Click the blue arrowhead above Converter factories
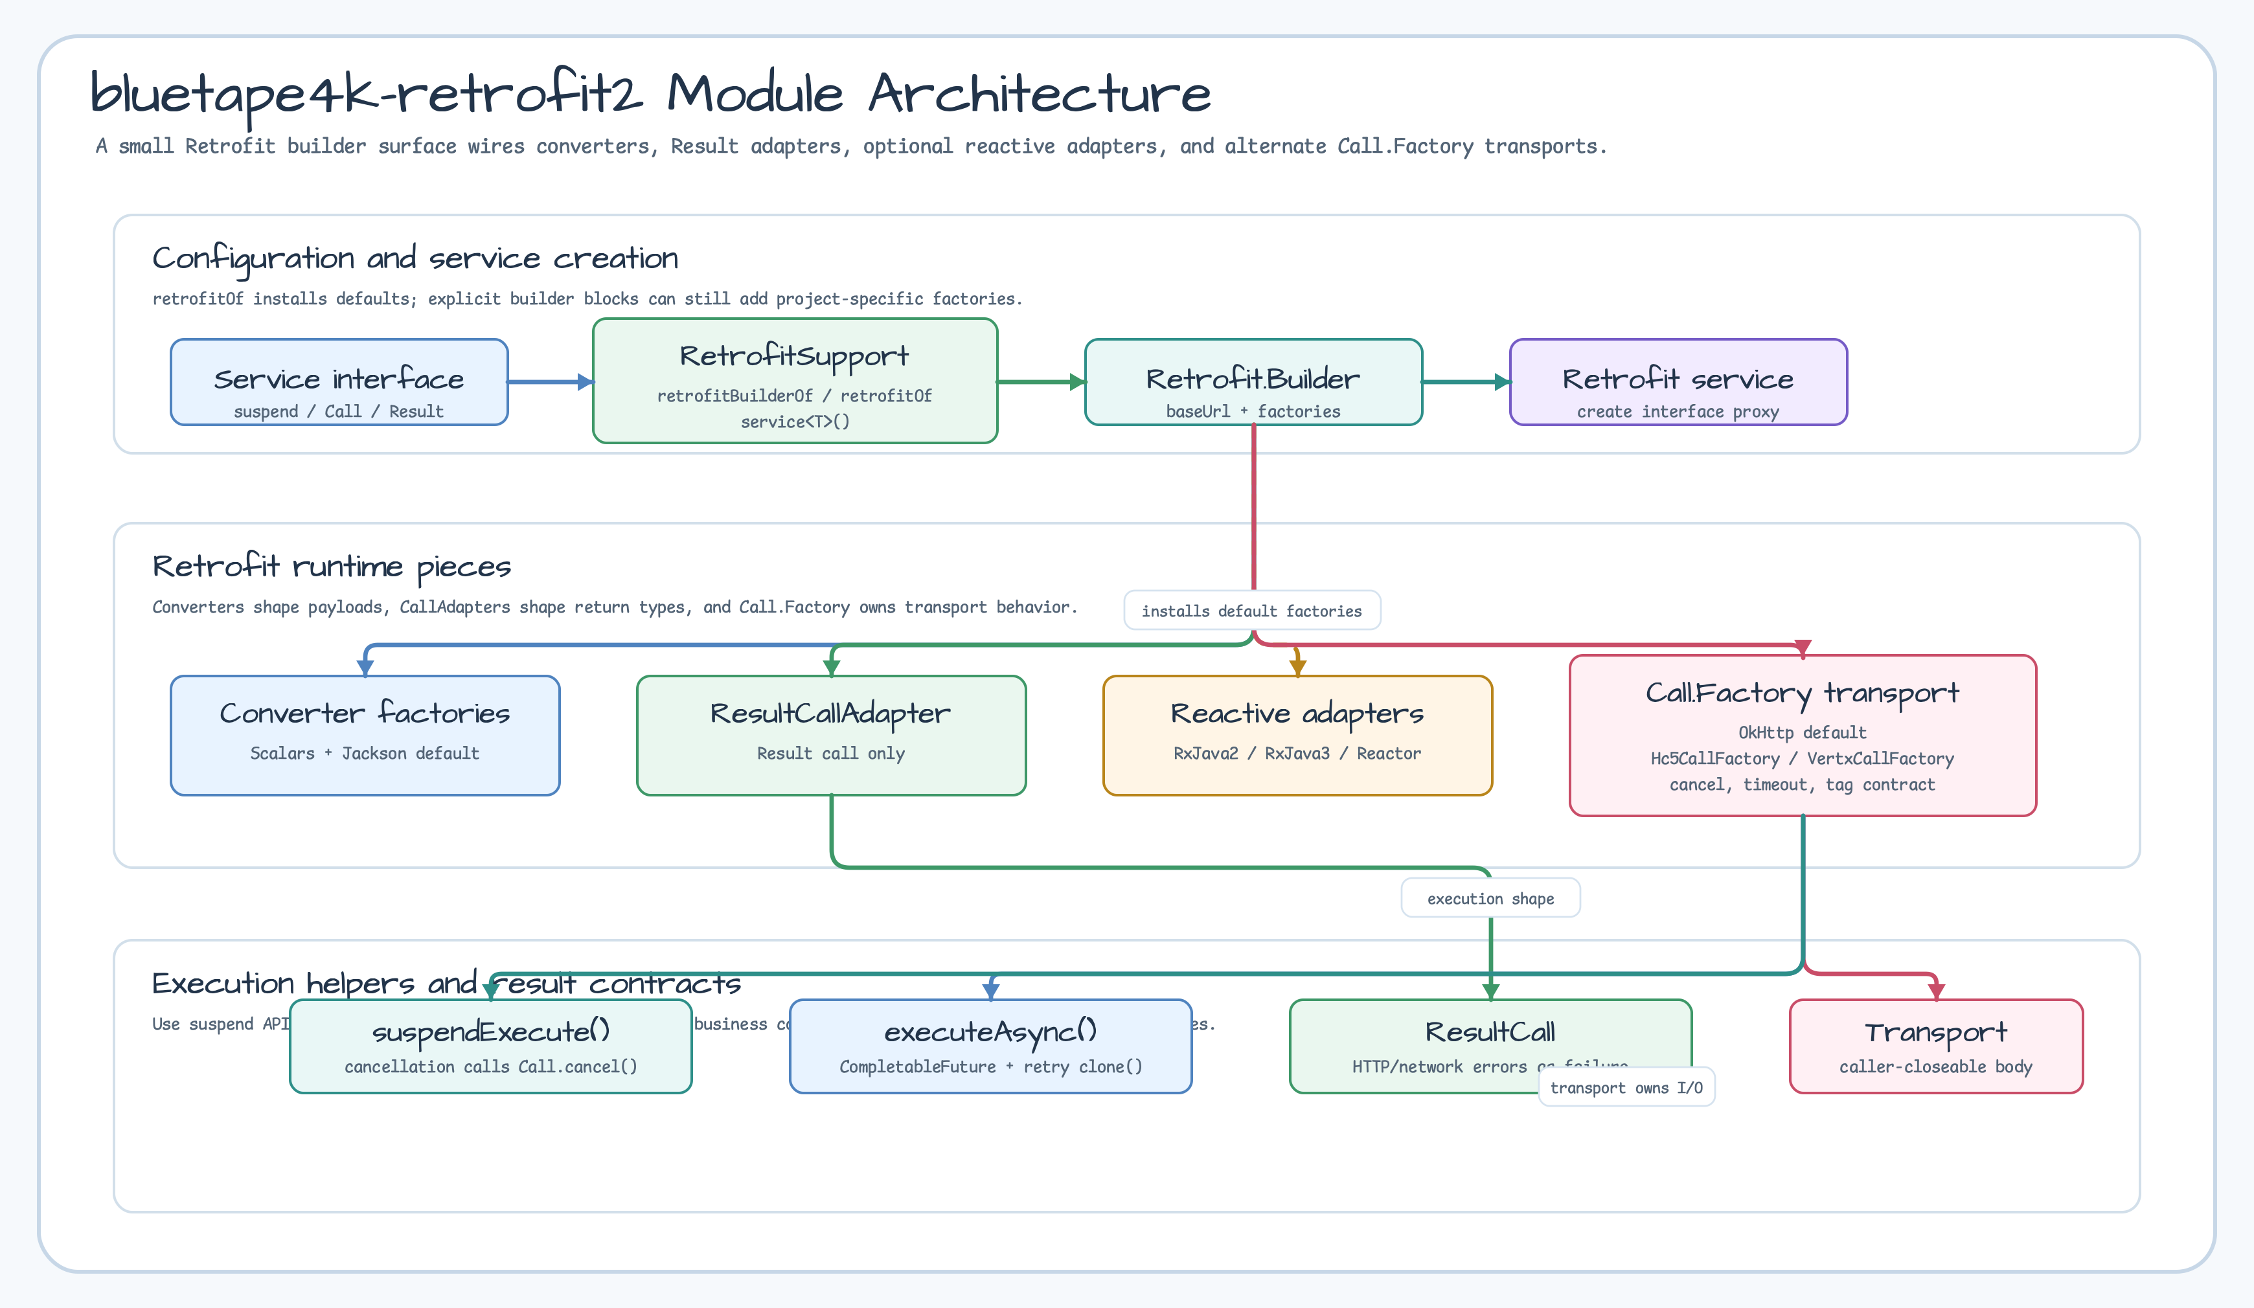 (365, 667)
